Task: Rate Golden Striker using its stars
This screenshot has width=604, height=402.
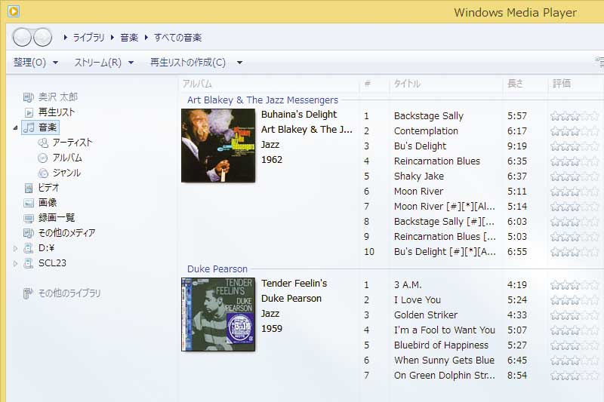Action: point(575,315)
